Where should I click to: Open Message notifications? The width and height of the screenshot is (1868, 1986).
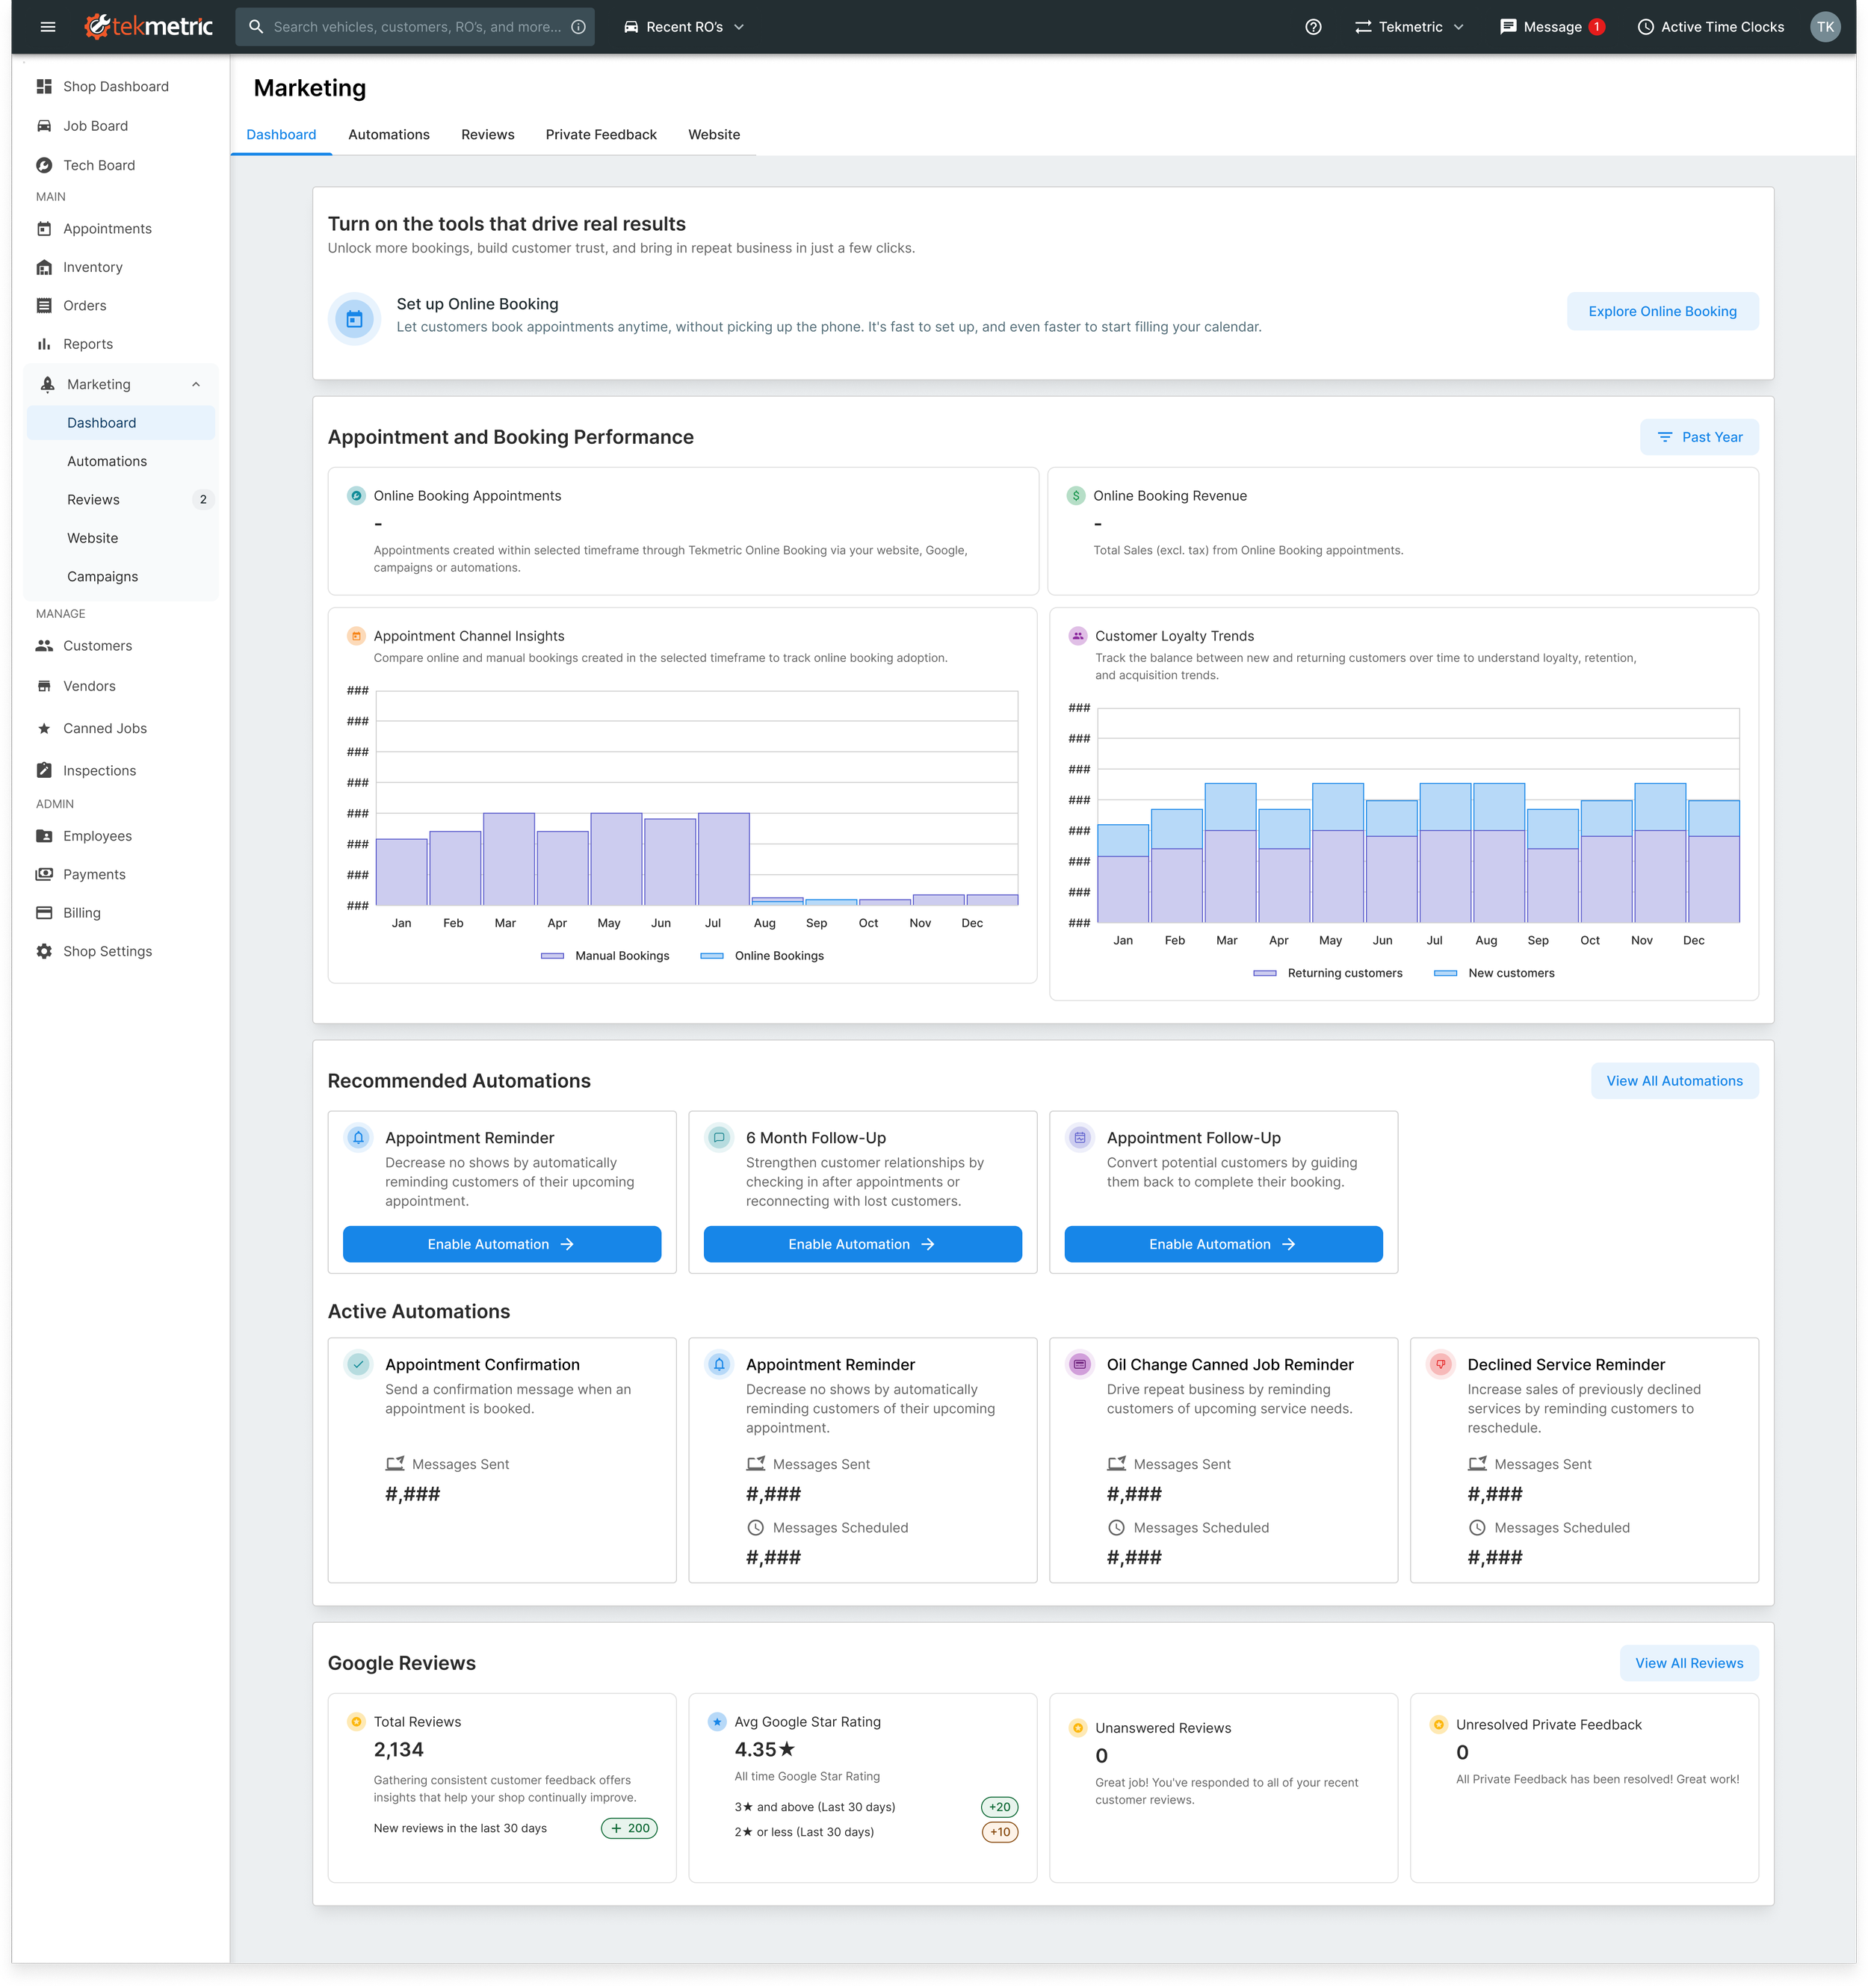(x=1551, y=27)
